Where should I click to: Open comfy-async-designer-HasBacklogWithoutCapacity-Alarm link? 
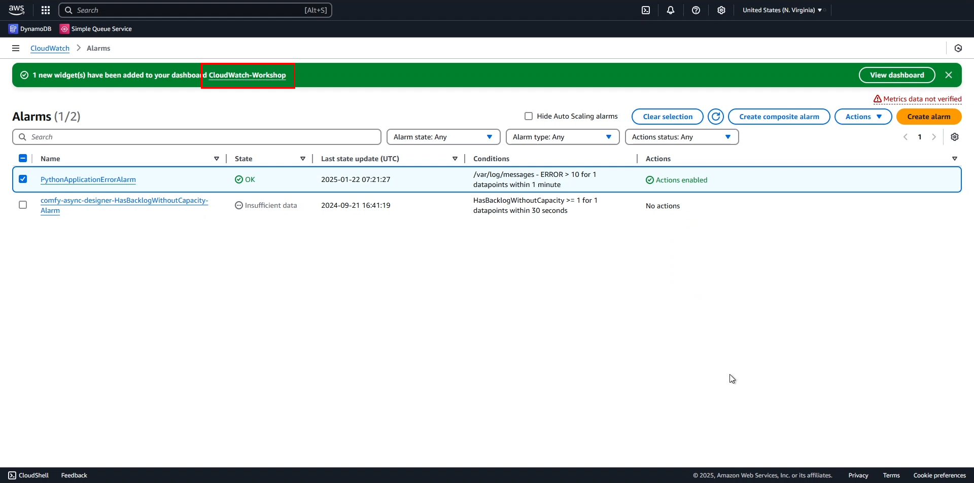click(124, 205)
